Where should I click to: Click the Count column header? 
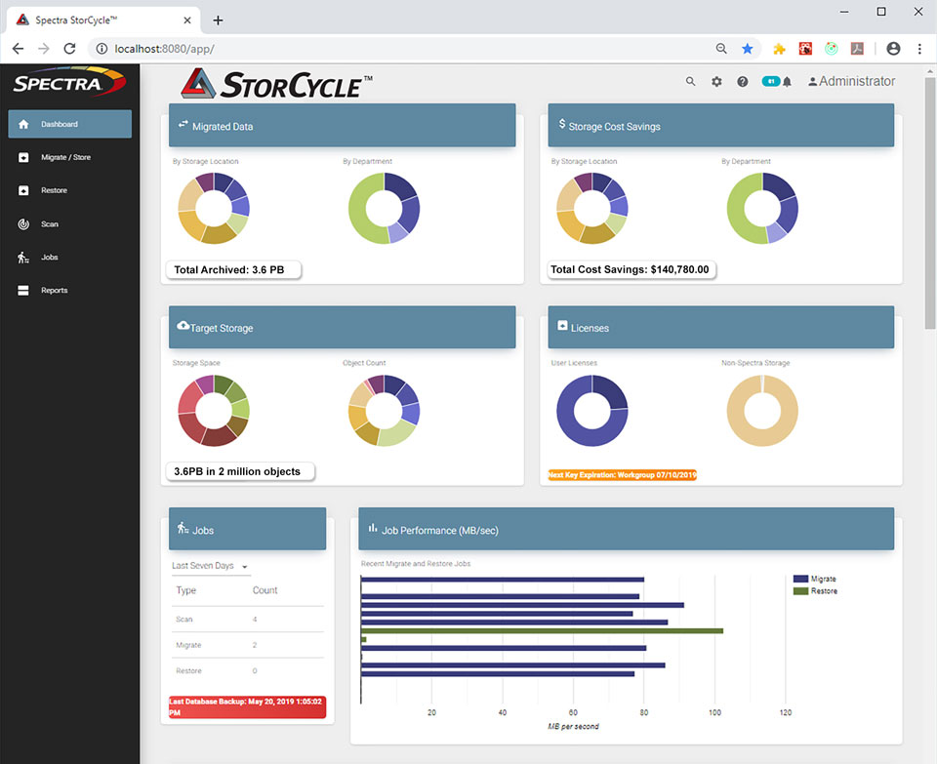265,590
